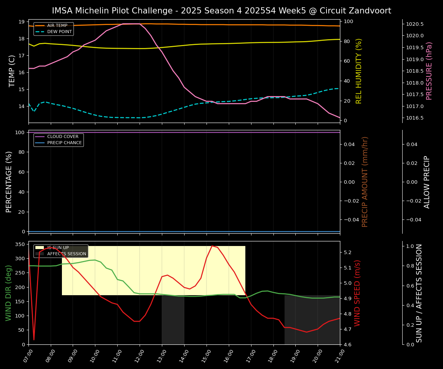Screen dimensions: 443x369
Task: Click the PRECIP AMOUNT (mm/hr) axis label
Action: 365,181
